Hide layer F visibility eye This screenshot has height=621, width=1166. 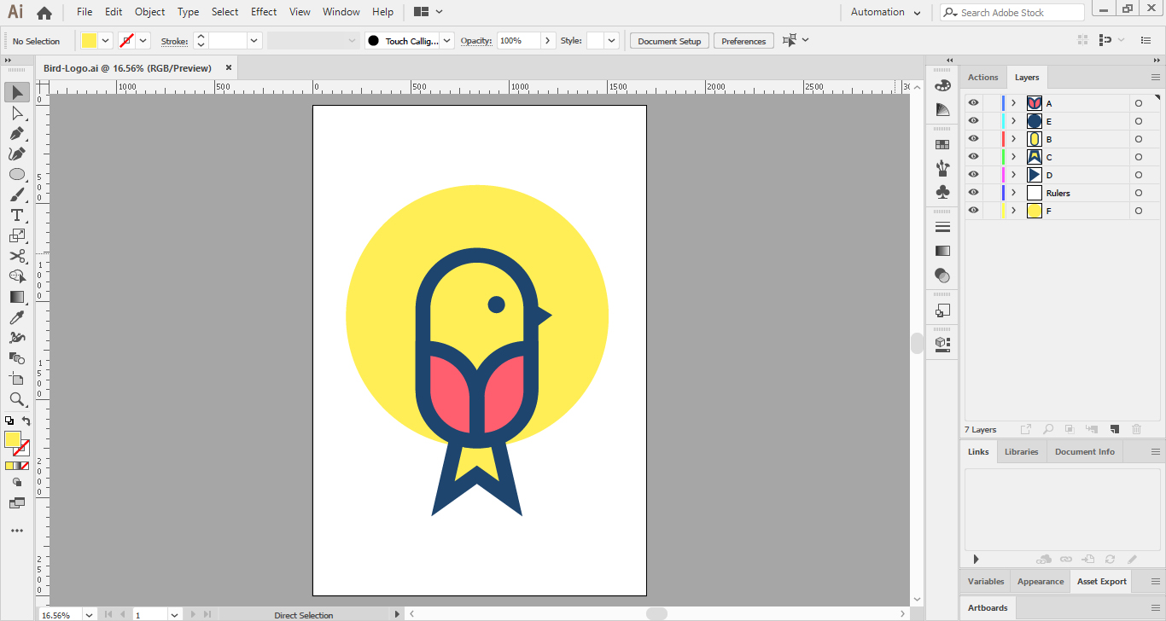973,210
